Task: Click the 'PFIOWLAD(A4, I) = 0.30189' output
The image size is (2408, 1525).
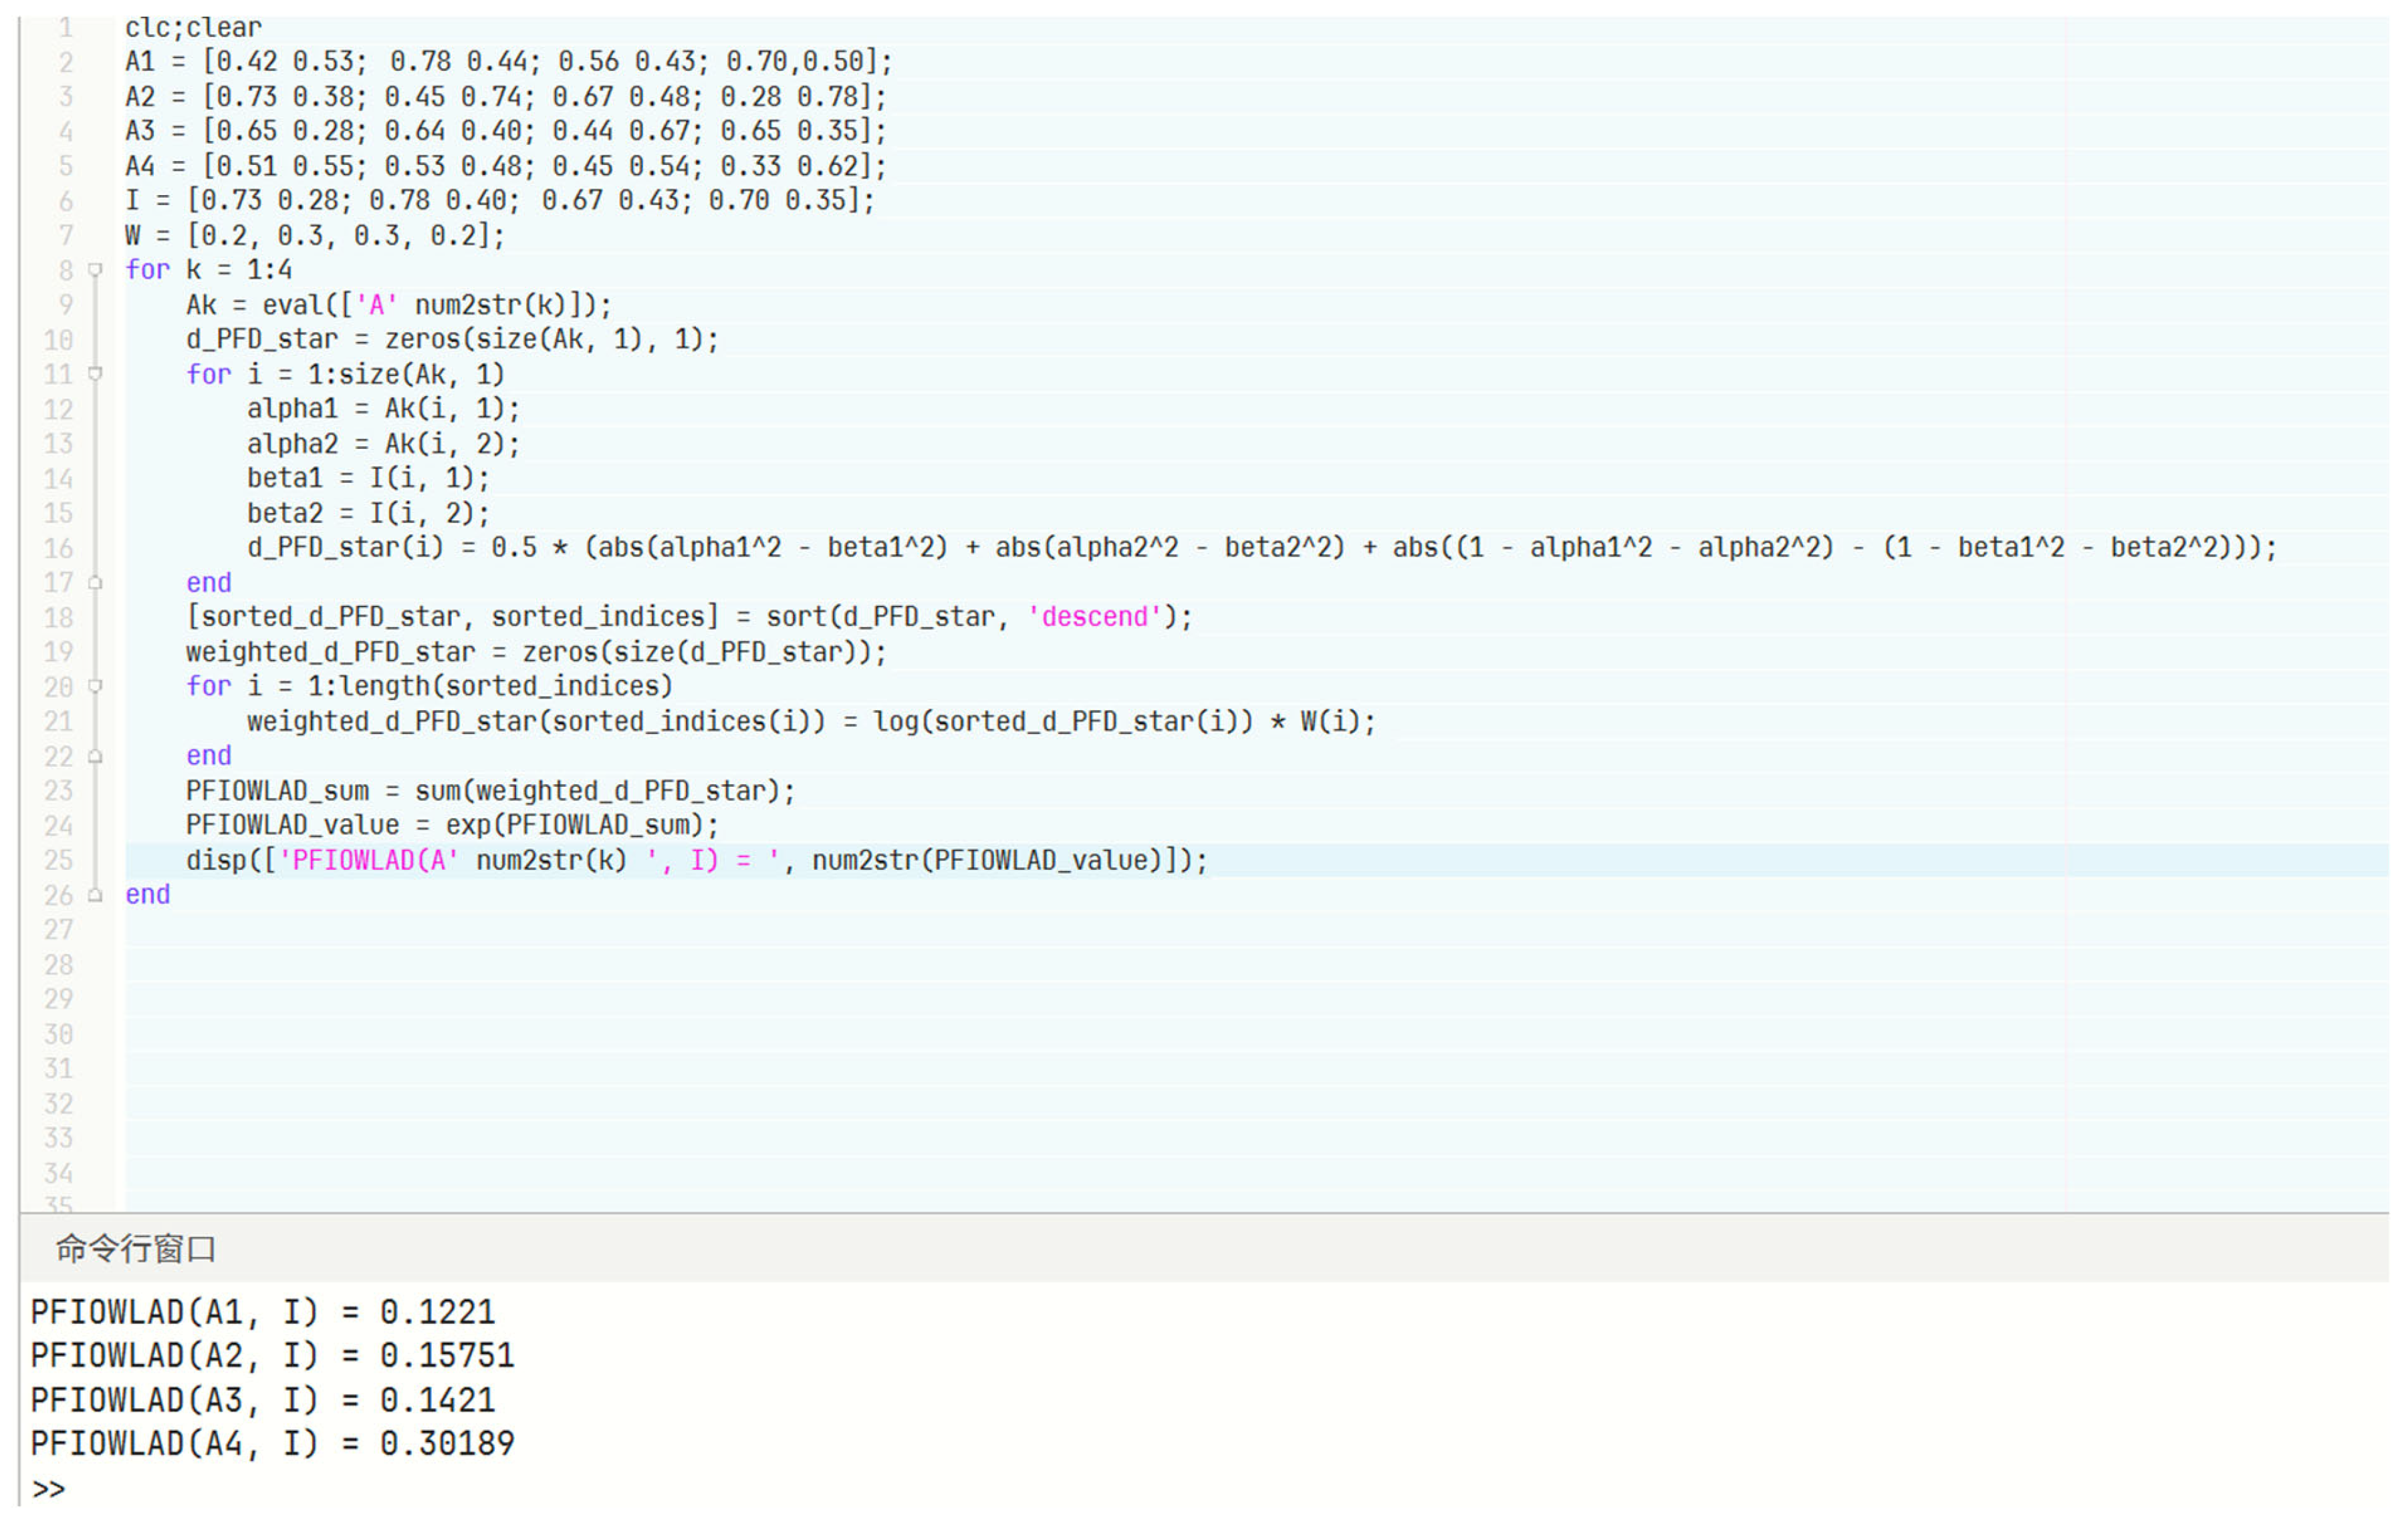Action: (272, 1444)
